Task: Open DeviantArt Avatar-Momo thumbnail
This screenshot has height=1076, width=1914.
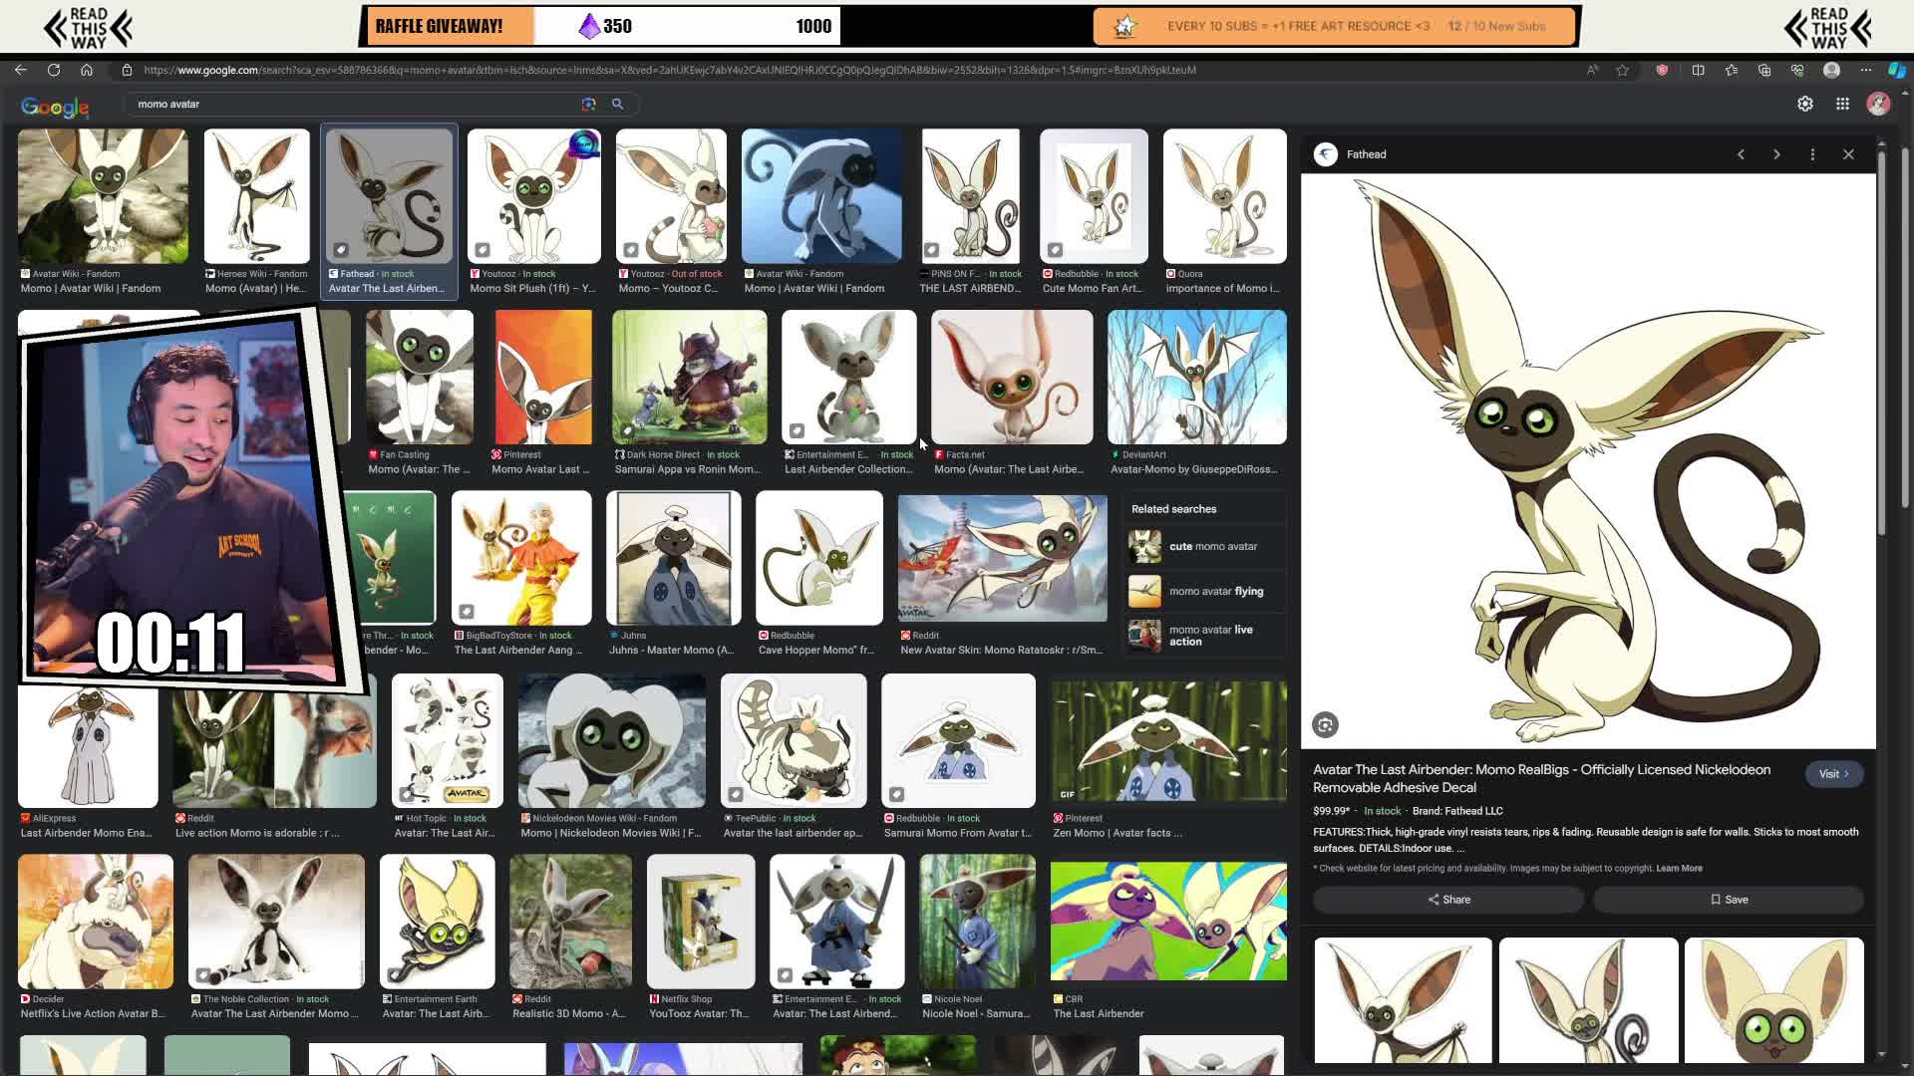Action: tap(1196, 377)
